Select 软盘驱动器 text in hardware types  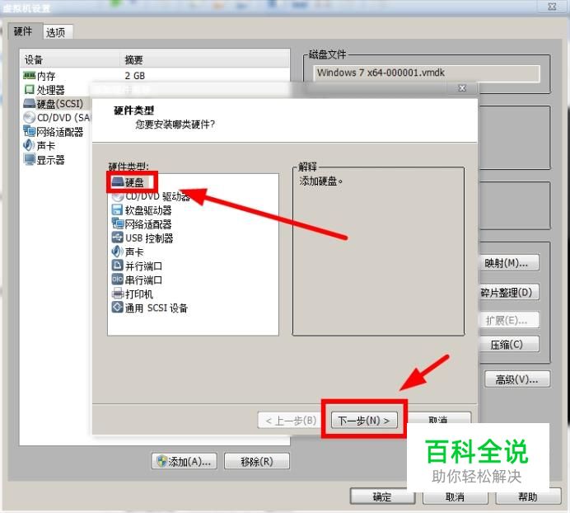click(x=148, y=210)
